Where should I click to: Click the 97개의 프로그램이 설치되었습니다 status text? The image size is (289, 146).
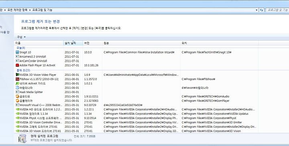(x=51, y=140)
